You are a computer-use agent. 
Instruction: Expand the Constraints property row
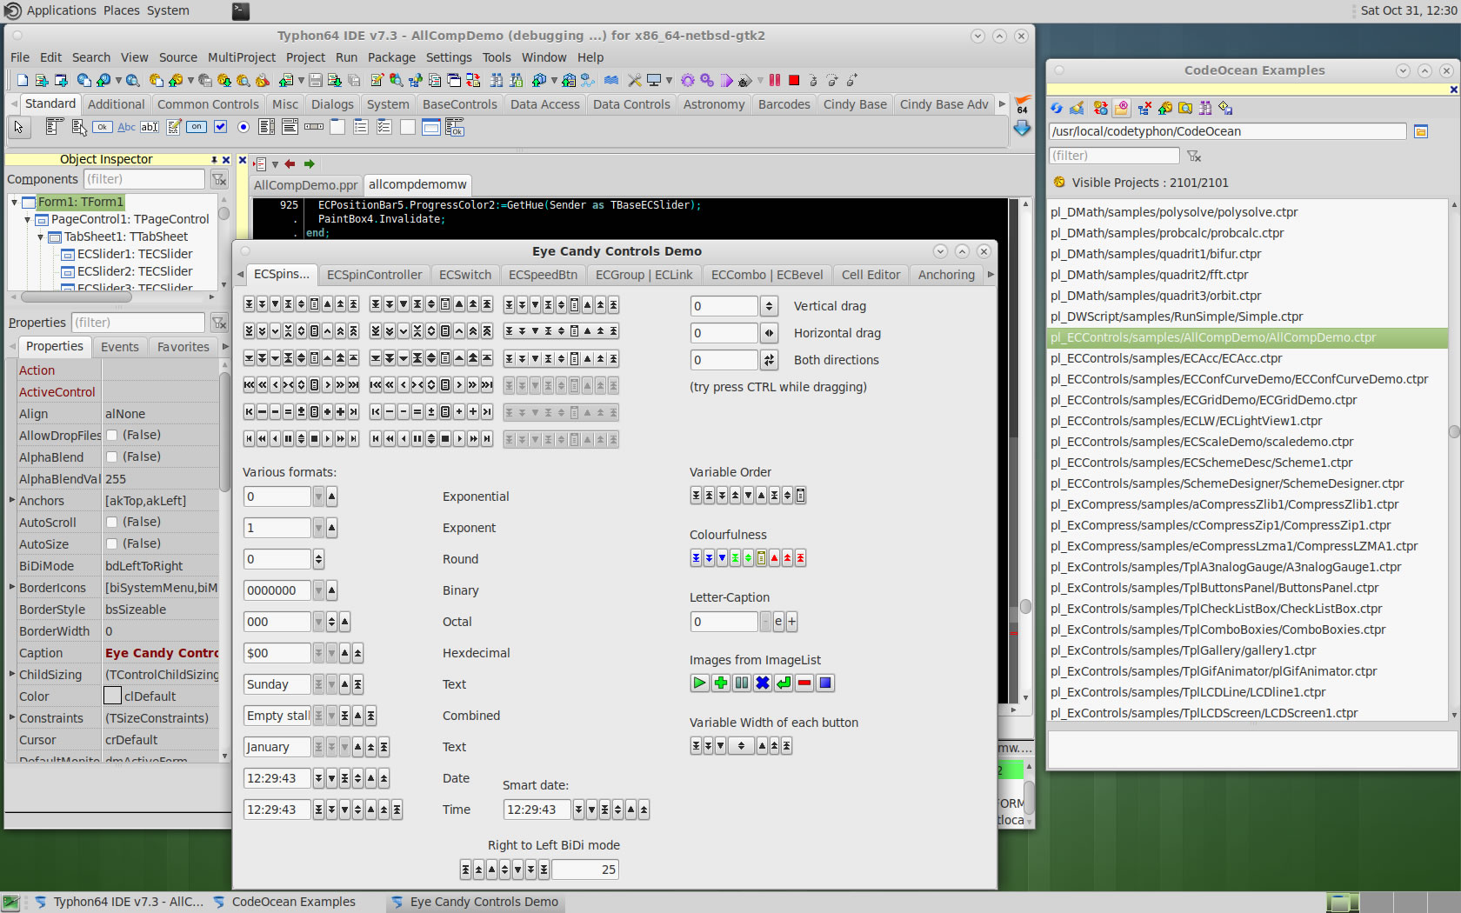point(12,717)
